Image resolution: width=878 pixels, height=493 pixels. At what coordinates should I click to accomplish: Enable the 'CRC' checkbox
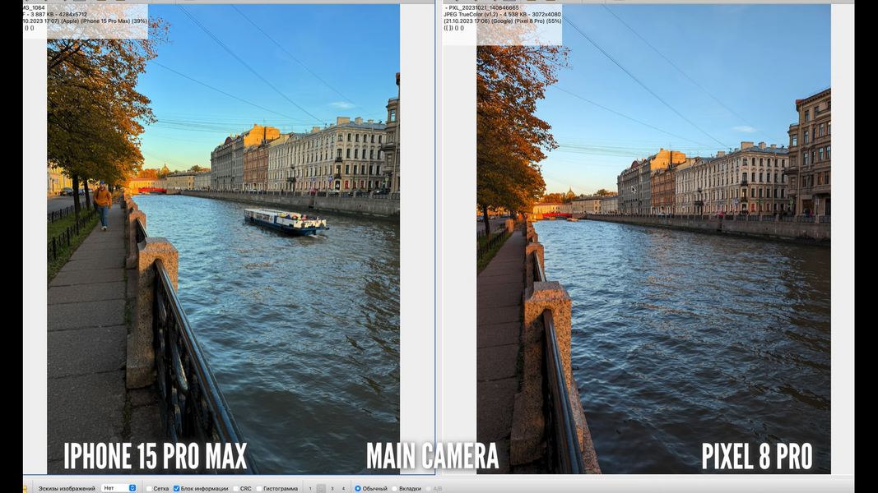tap(235, 488)
